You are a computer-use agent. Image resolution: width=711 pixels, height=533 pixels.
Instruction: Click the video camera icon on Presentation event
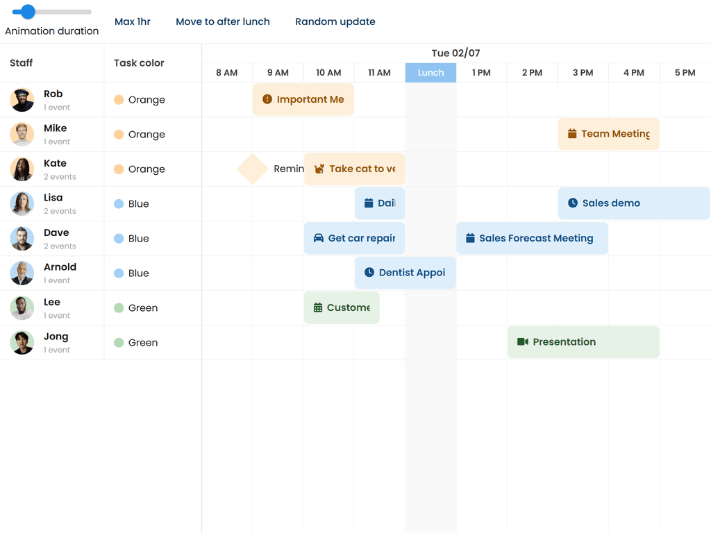pyautogui.click(x=523, y=342)
